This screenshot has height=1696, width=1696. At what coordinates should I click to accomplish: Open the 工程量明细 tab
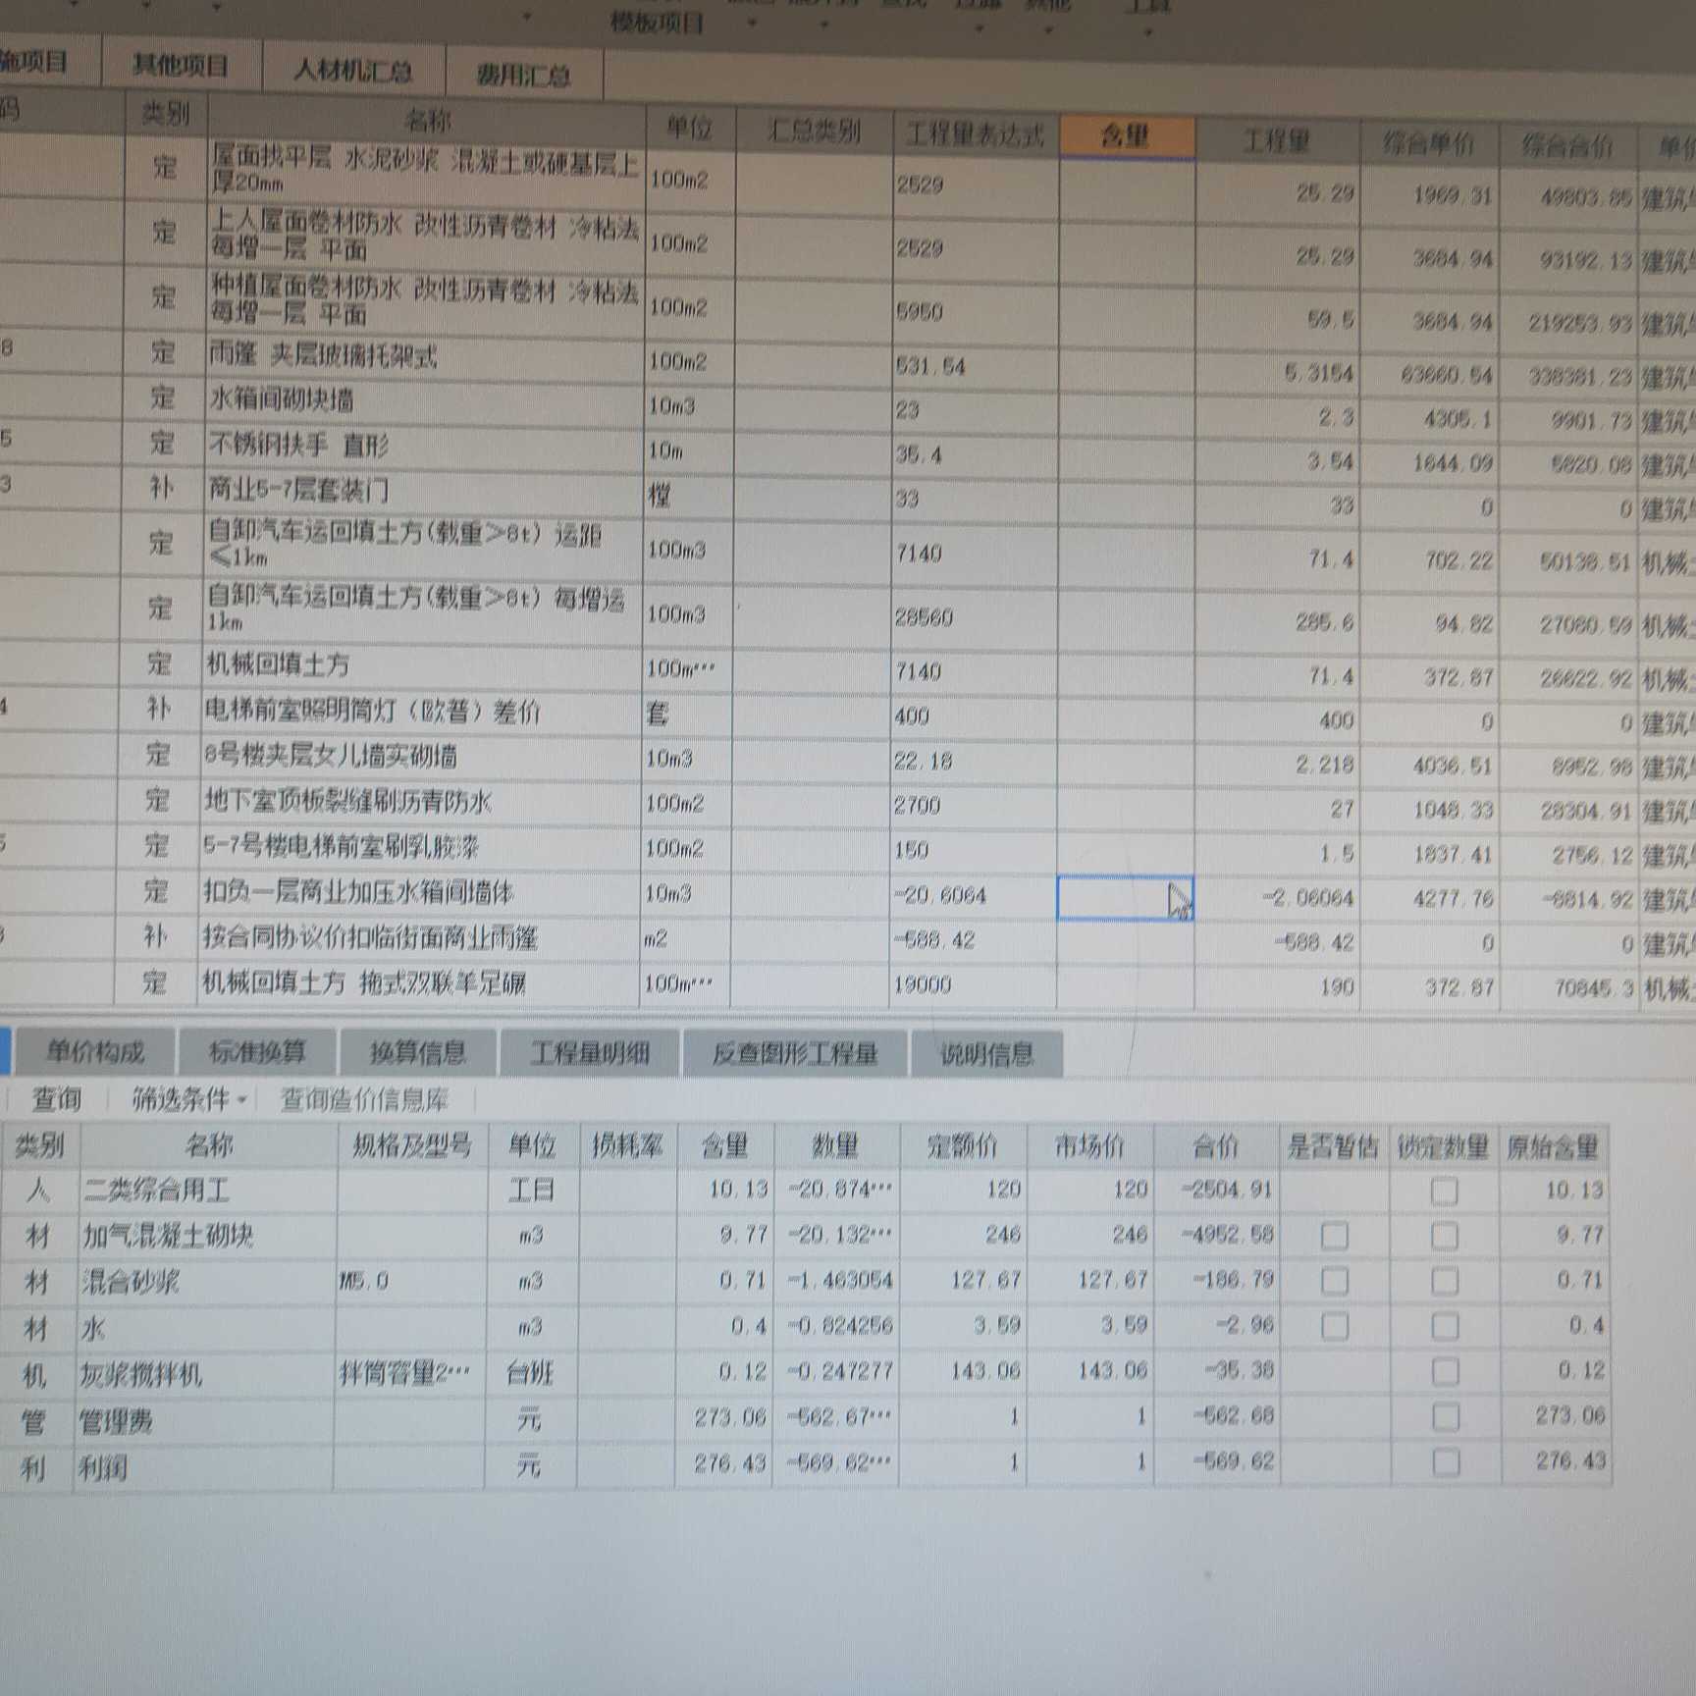pos(590,1054)
